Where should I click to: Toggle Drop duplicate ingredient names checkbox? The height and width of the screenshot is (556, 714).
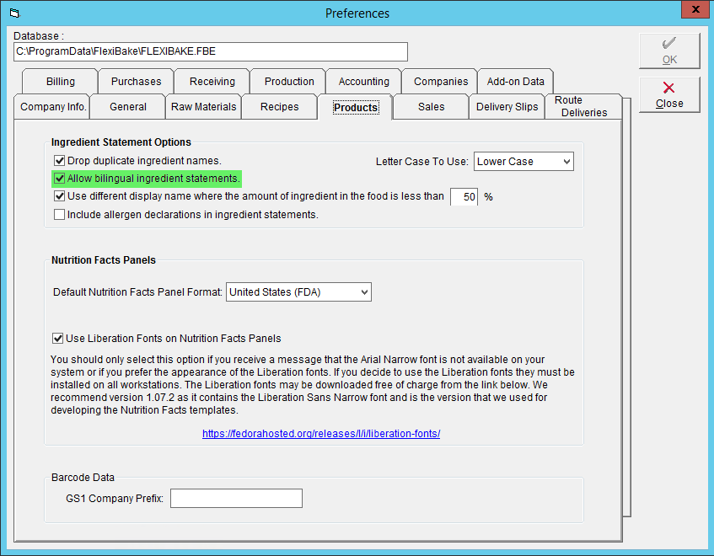pyautogui.click(x=59, y=161)
